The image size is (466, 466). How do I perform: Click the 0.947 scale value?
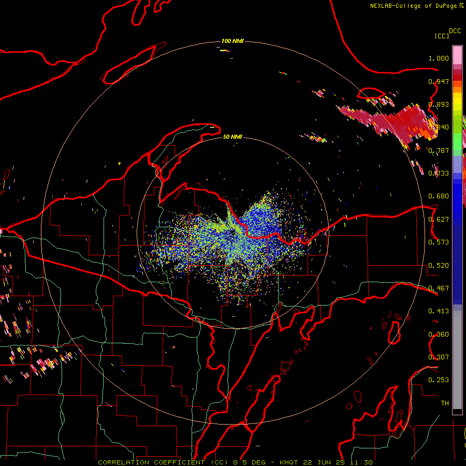pyautogui.click(x=439, y=81)
